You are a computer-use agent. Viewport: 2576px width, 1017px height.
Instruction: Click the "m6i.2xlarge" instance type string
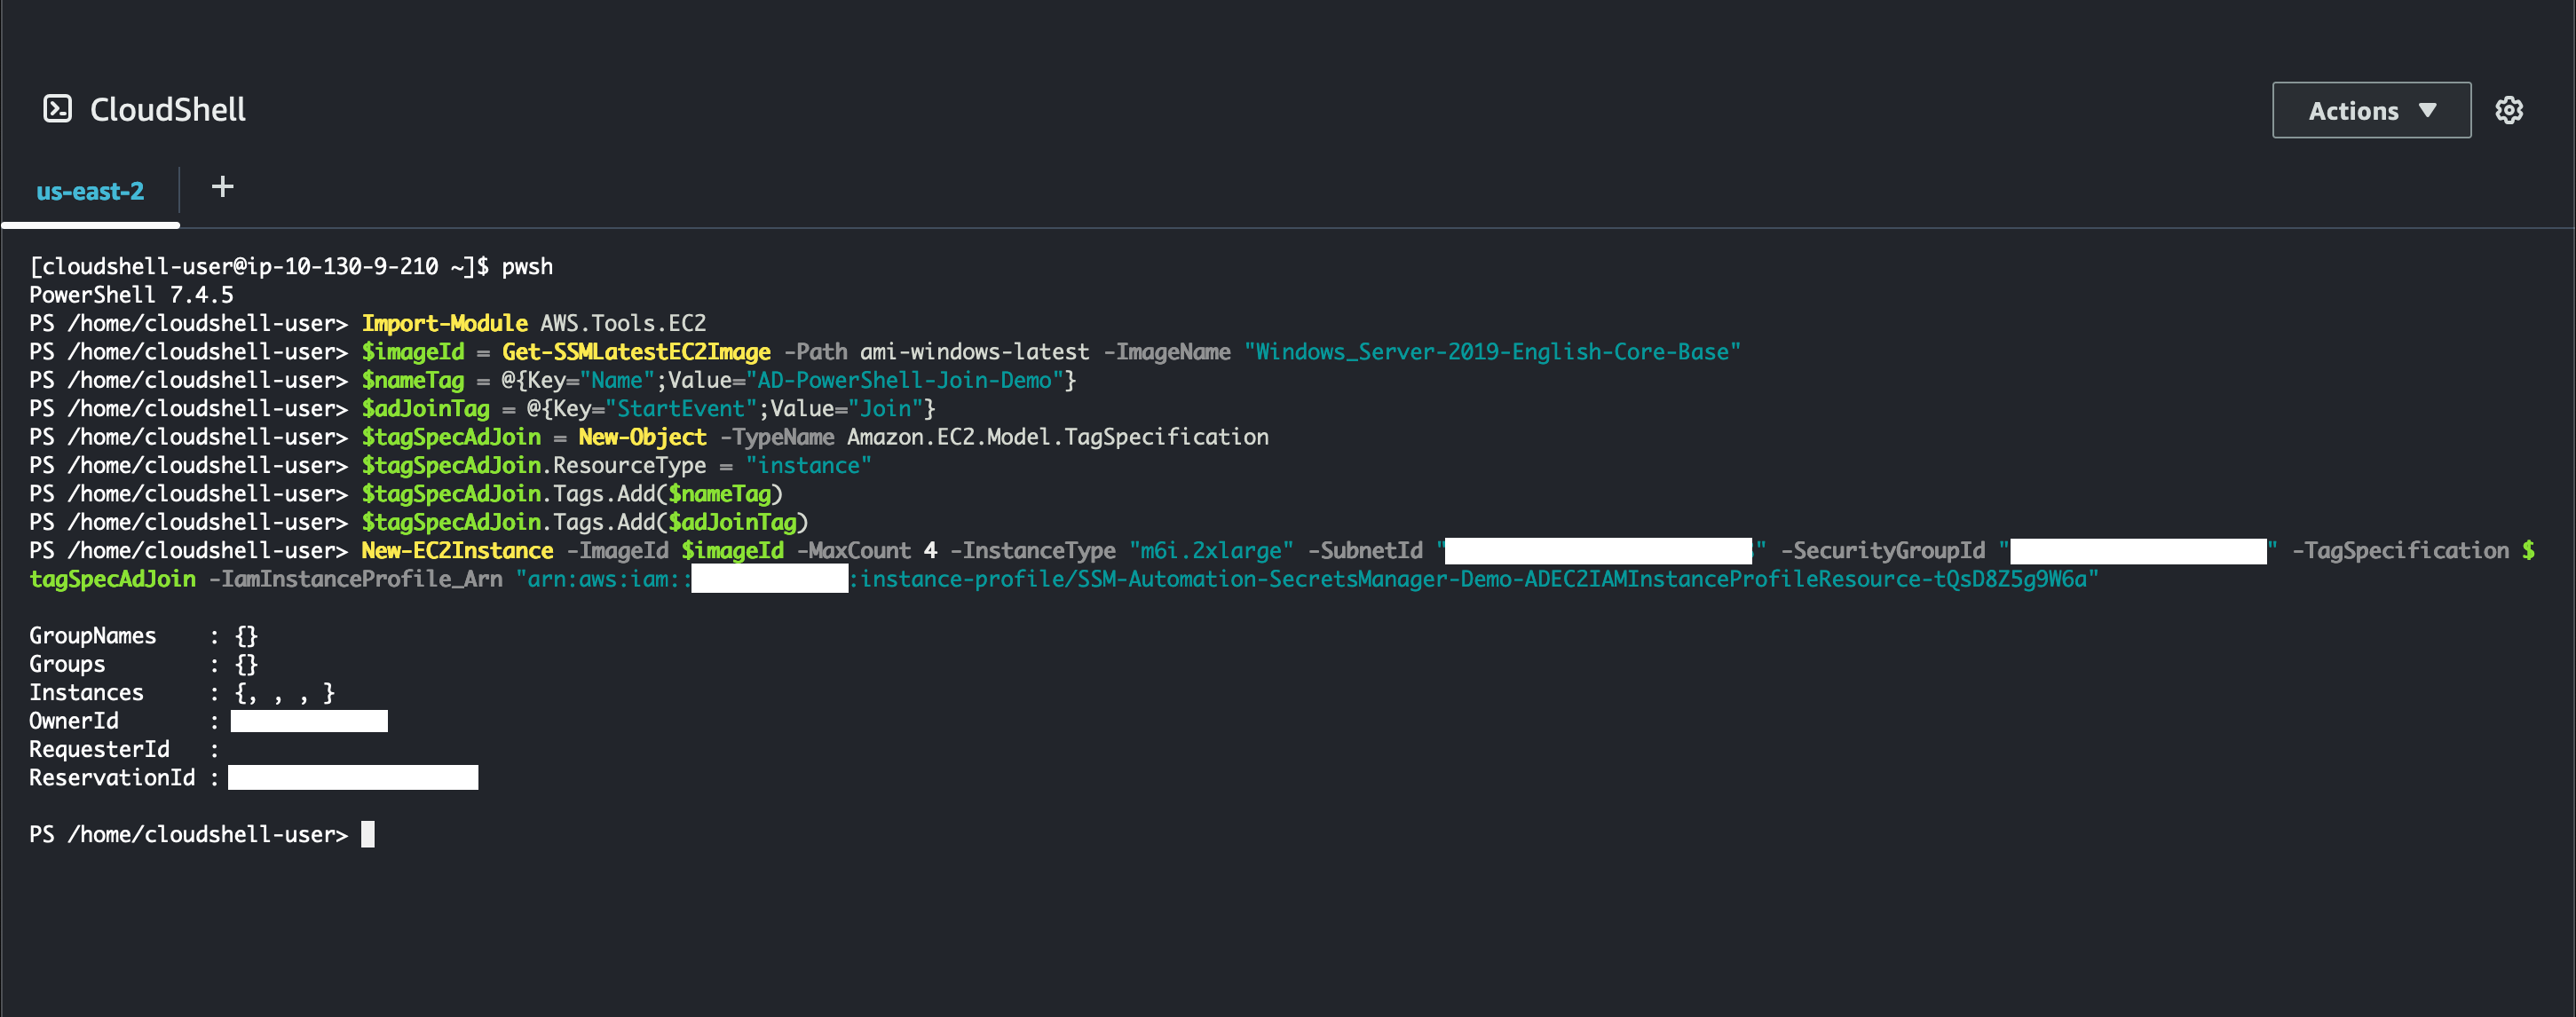click(1210, 551)
